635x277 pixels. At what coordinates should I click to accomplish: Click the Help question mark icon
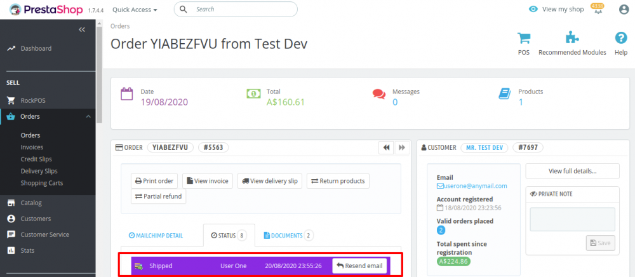coord(621,38)
